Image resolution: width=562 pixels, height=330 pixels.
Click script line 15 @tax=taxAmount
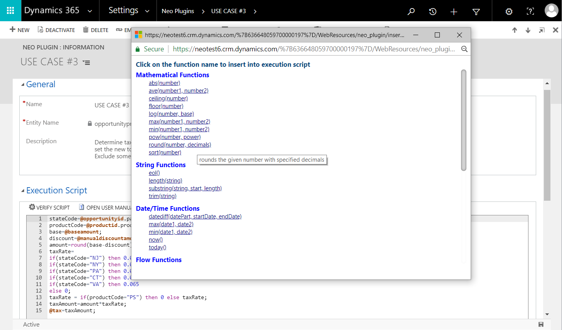pos(72,311)
